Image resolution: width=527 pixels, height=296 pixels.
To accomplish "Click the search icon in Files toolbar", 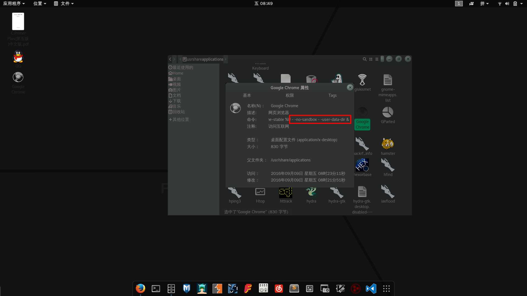I will pos(365,59).
